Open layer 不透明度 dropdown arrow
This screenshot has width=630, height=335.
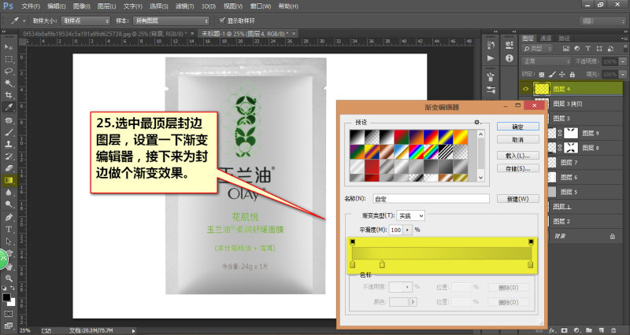tap(623, 61)
